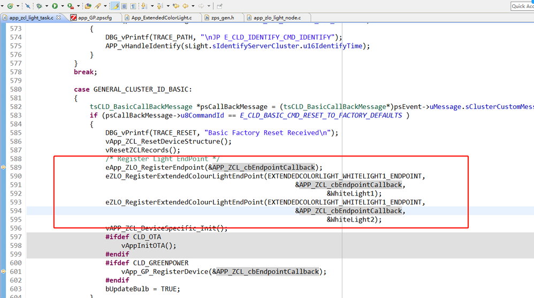Expand the Run configurations dropdown
The image size is (534, 298).
[62, 6]
